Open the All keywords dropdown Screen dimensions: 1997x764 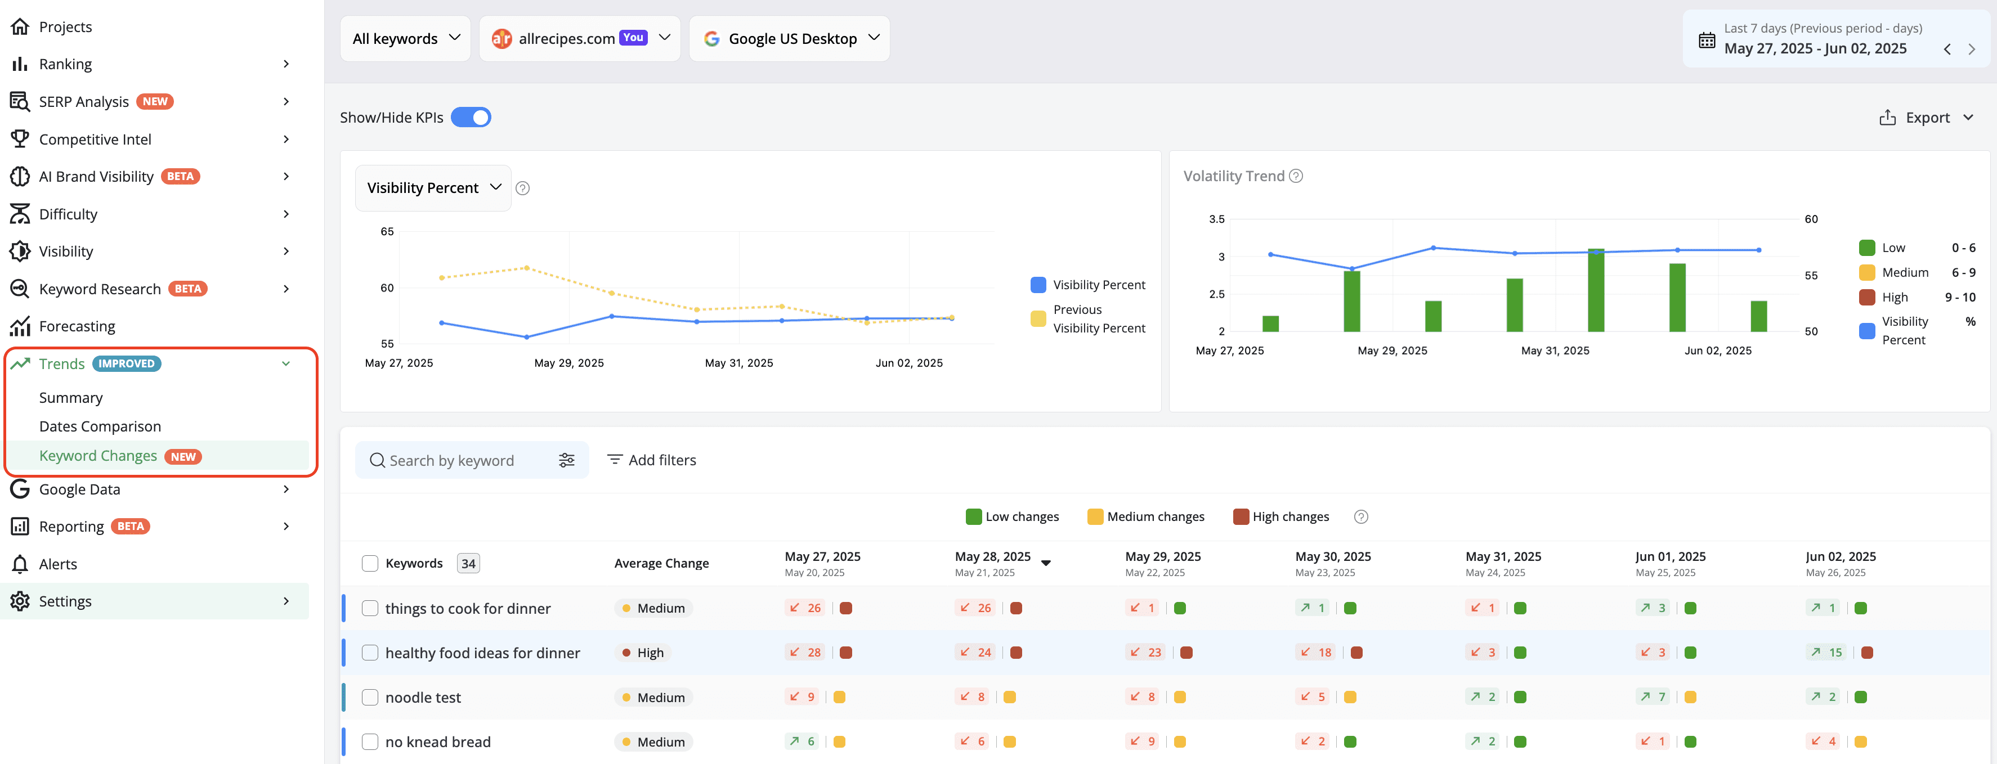(405, 39)
